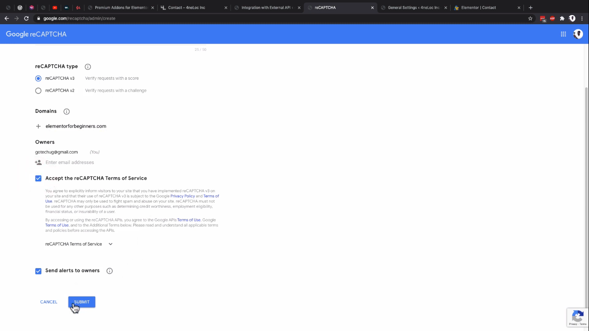This screenshot has height=331, width=589.
Task: Open the red extension with 15 badge
Action: click(x=543, y=19)
